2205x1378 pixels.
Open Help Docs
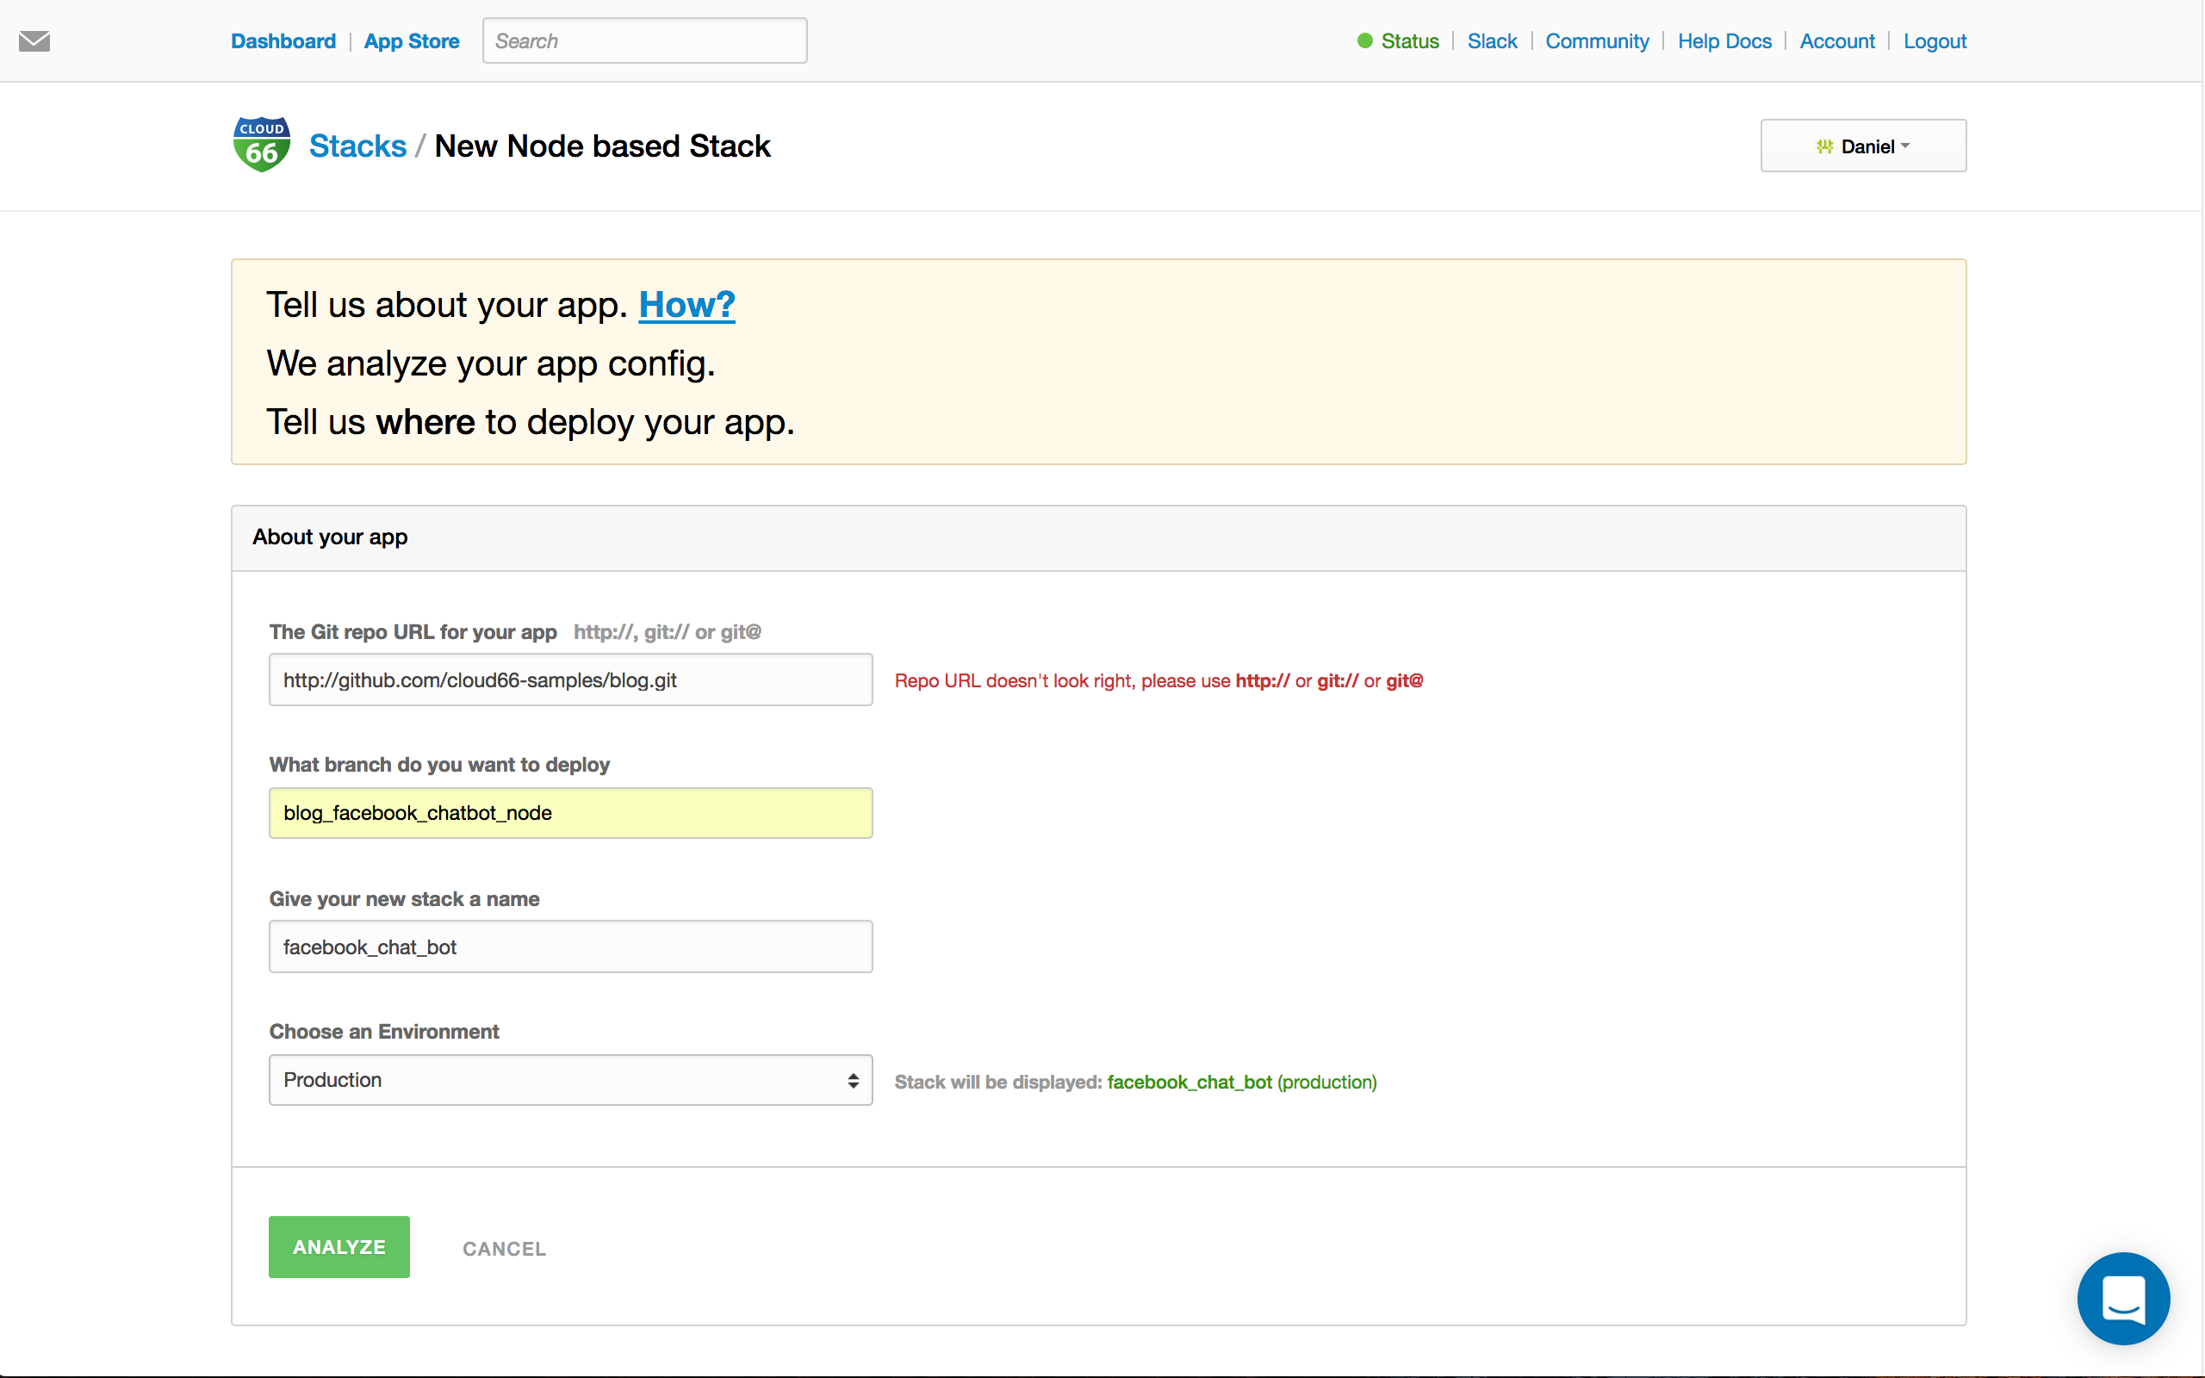click(x=1724, y=41)
